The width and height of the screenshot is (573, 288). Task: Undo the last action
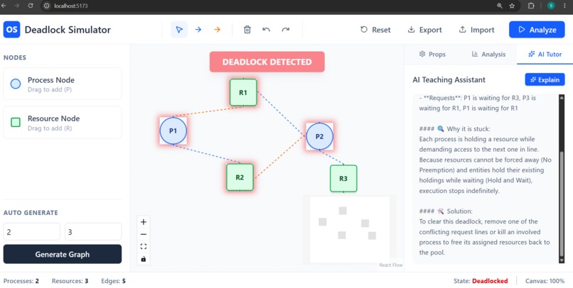point(267,30)
